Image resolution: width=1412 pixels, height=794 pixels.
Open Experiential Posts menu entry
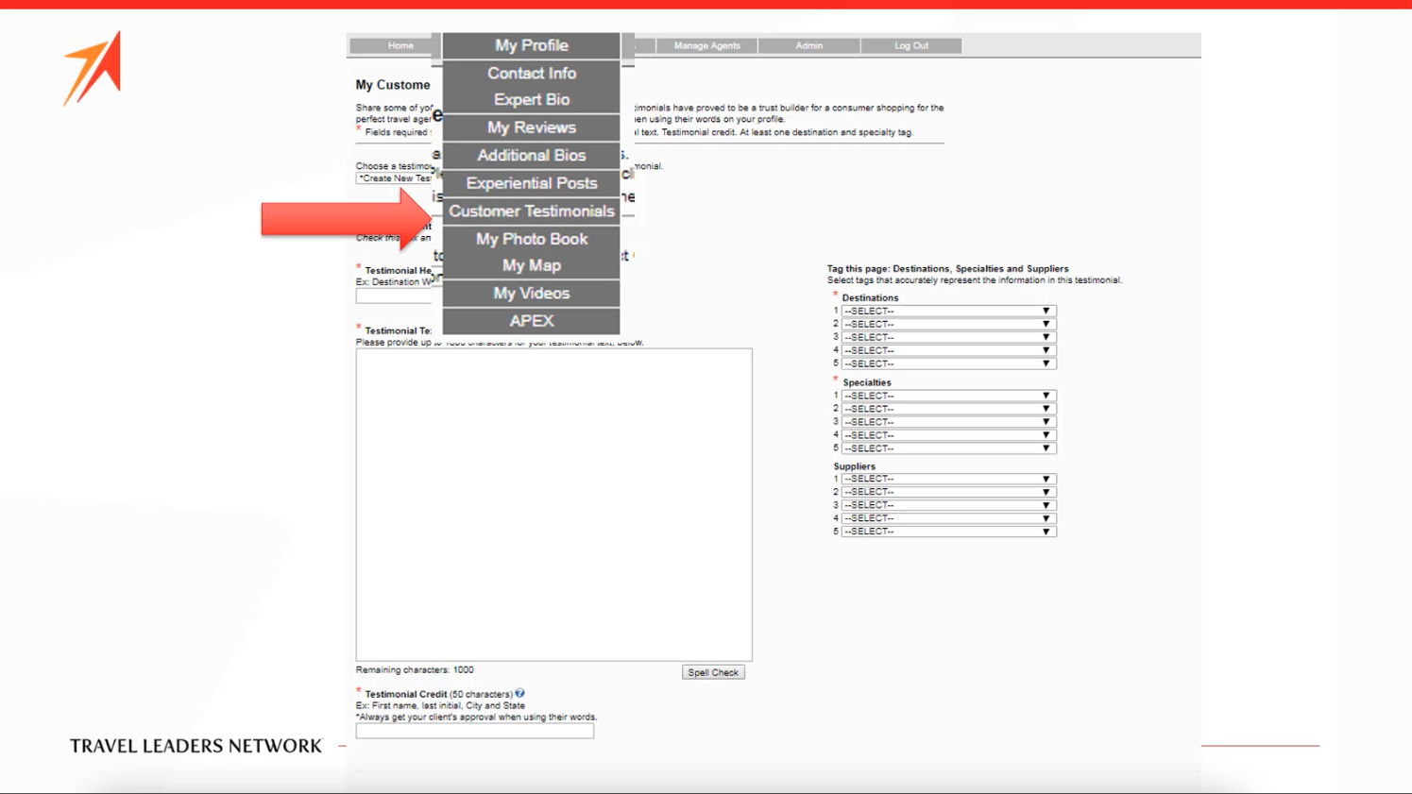pos(532,183)
